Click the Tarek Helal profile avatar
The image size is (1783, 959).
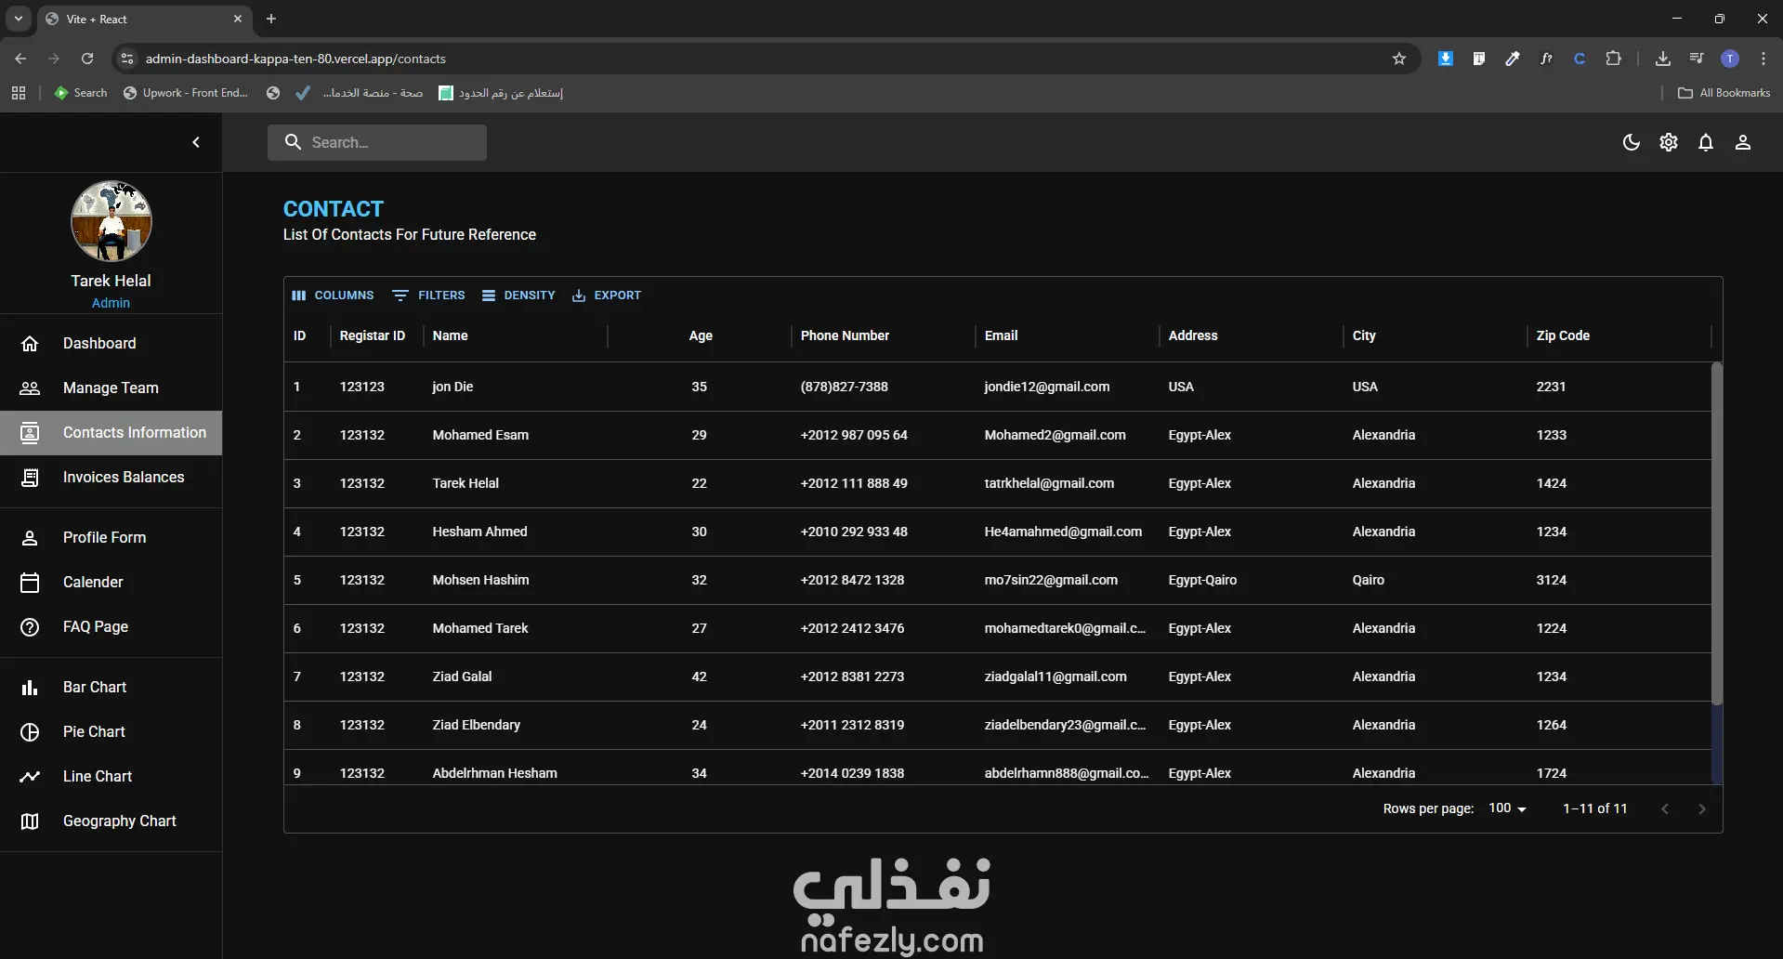(x=111, y=221)
